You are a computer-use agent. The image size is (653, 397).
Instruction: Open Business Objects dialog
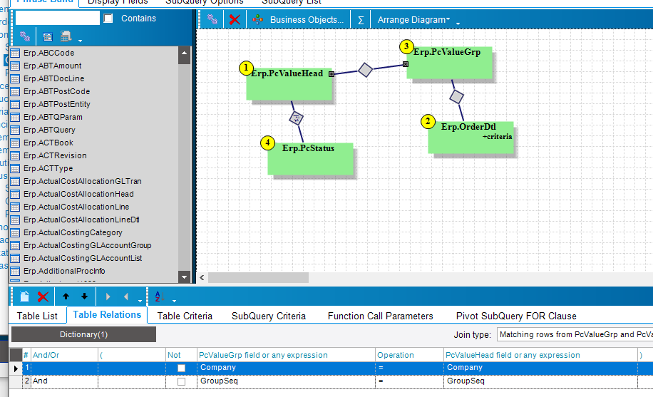(299, 19)
